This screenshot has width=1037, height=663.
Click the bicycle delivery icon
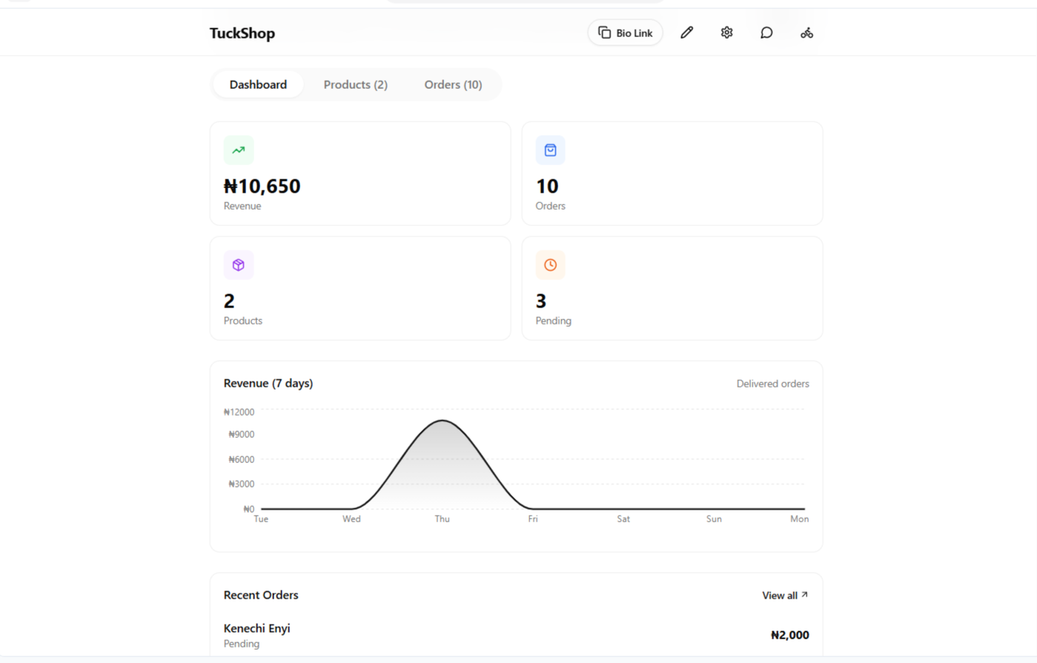(x=806, y=33)
